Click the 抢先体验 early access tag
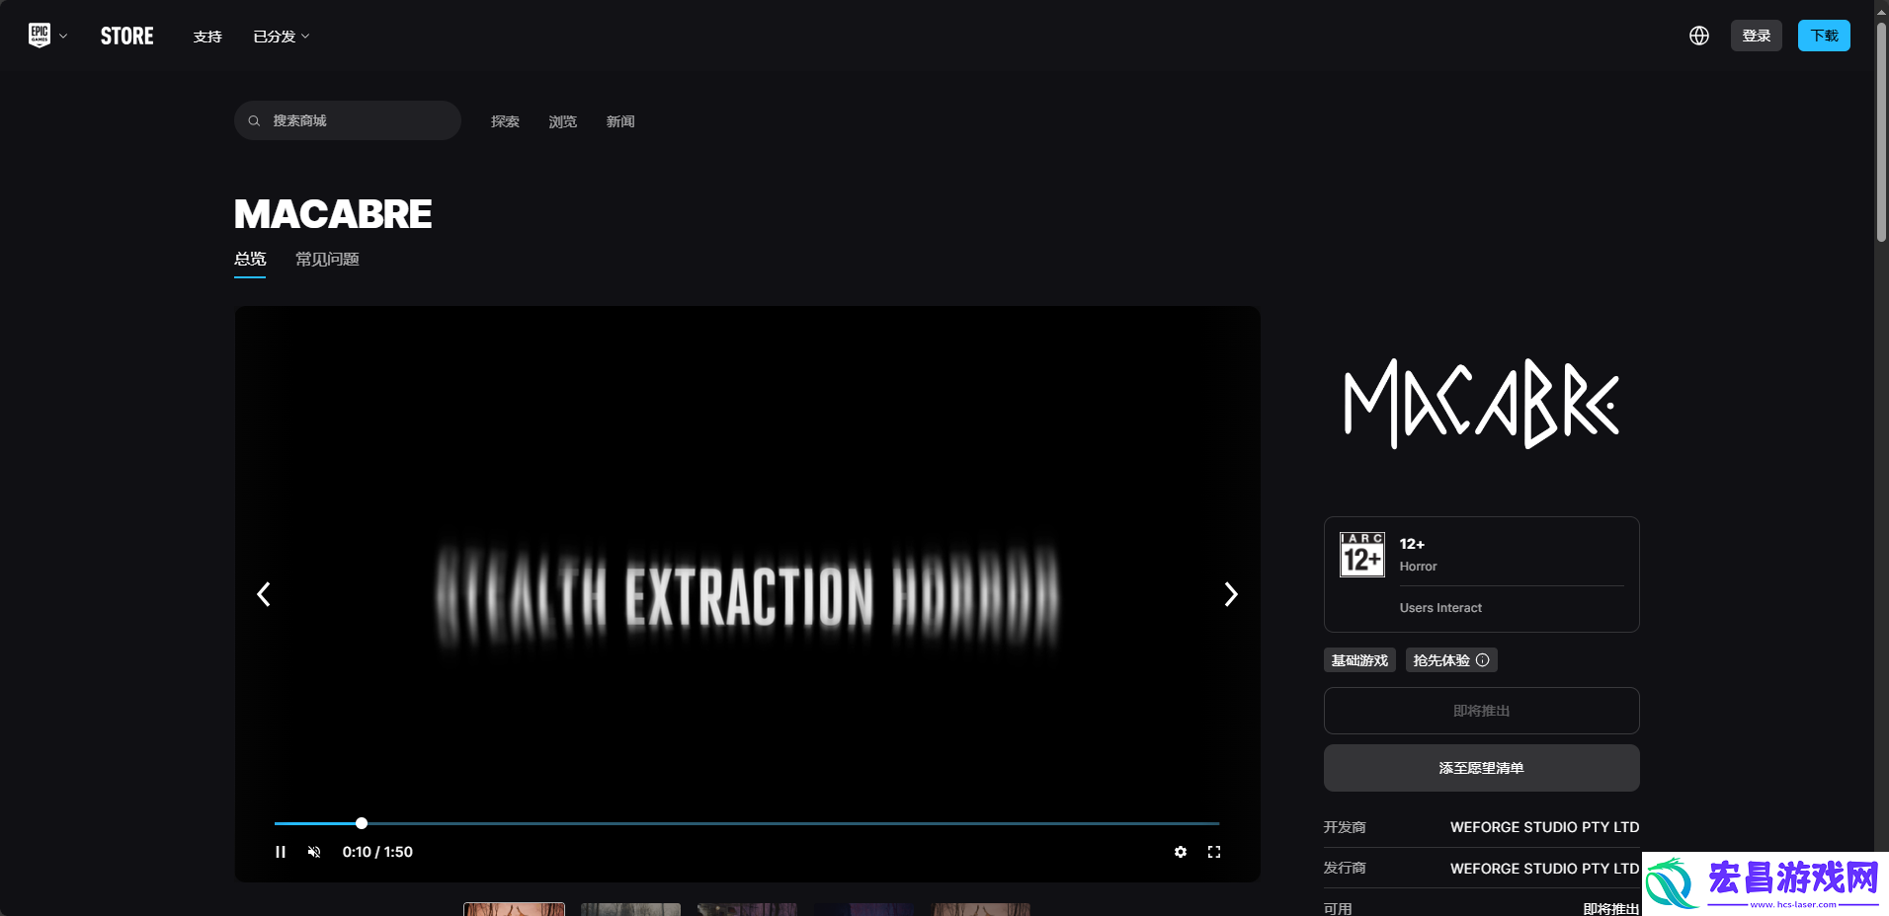Image resolution: width=1889 pixels, height=916 pixels. point(1451,660)
